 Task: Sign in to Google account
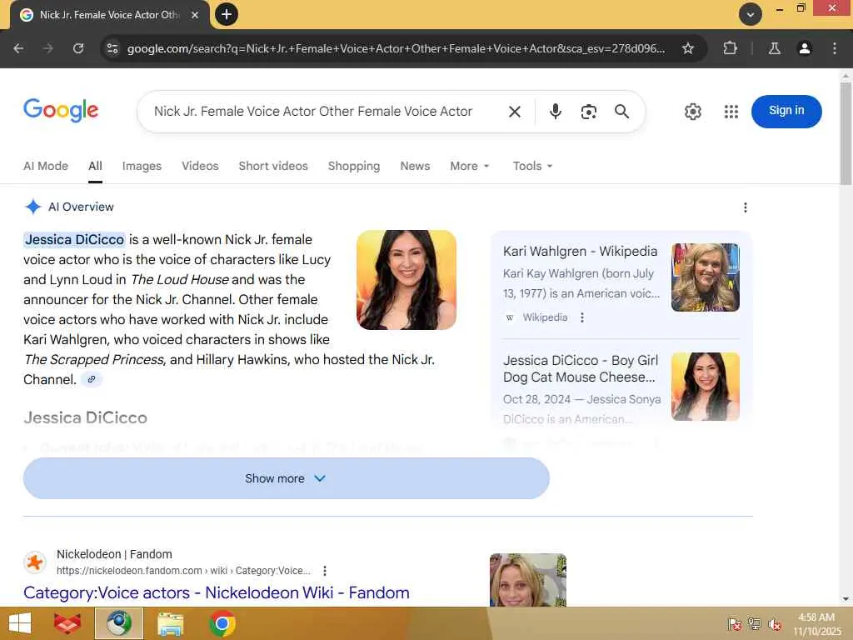[786, 111]
